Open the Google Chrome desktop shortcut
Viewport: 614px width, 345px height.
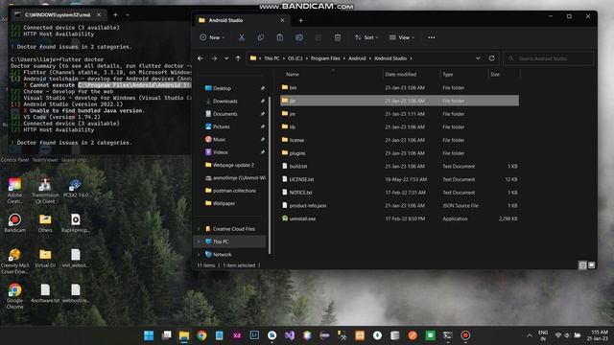[15, 296]
